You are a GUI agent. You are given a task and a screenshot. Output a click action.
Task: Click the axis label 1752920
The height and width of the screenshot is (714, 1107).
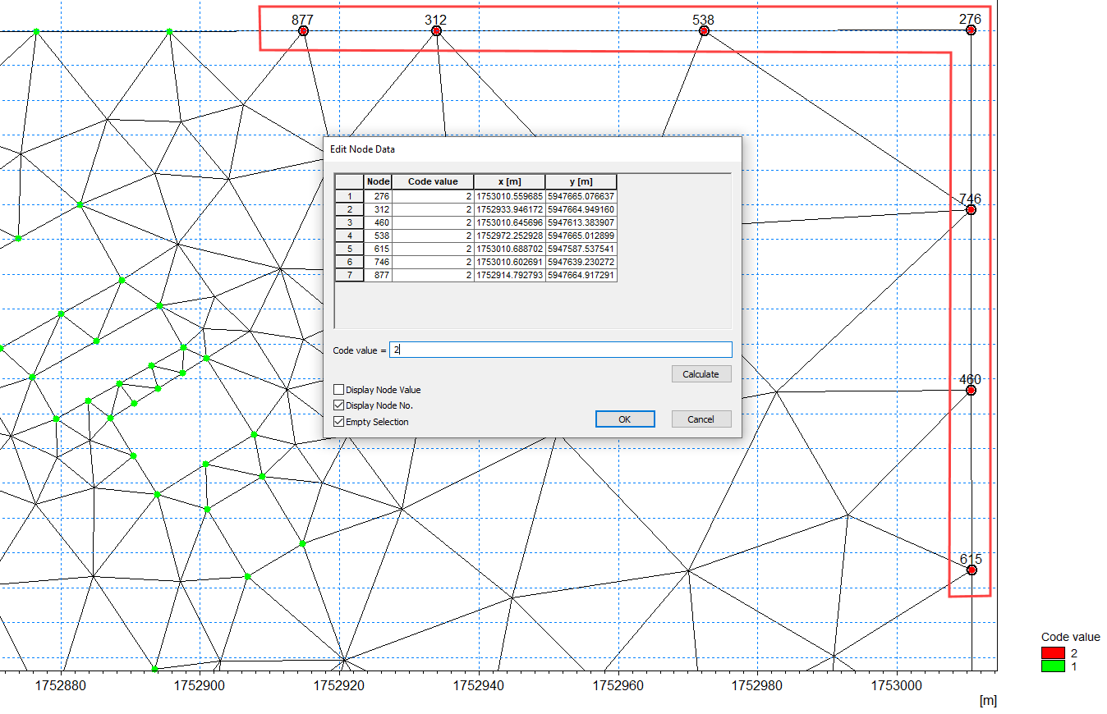tap(340, 684)
